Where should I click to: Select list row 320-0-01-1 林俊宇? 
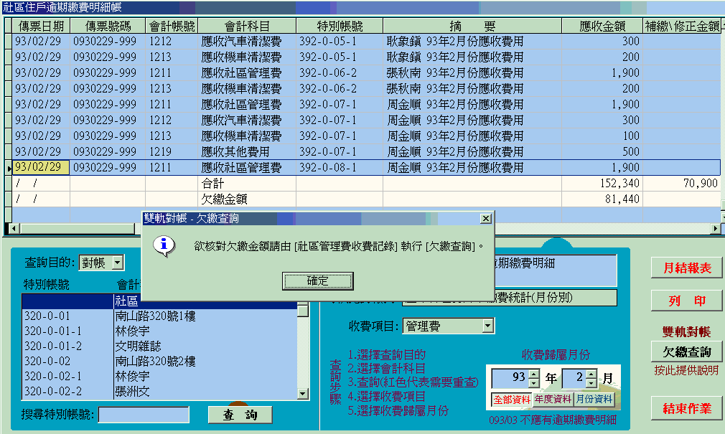click(159, 331)
